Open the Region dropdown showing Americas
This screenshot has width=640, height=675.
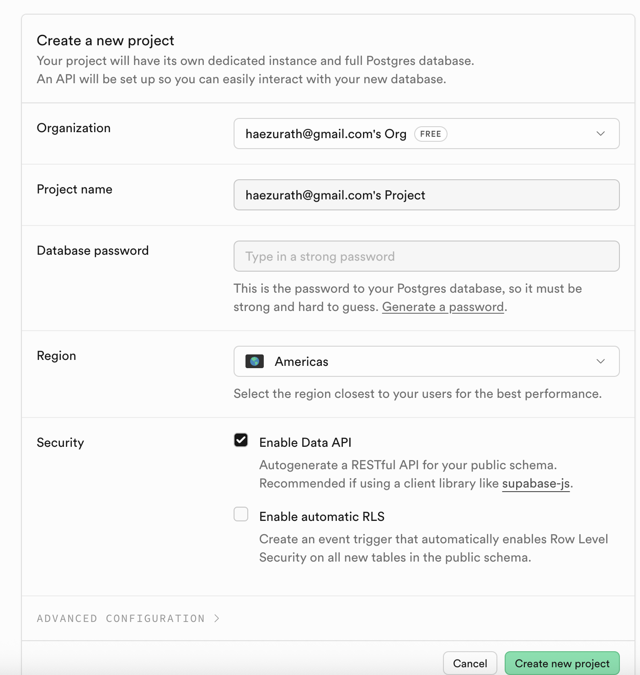(x=426, y=361)
